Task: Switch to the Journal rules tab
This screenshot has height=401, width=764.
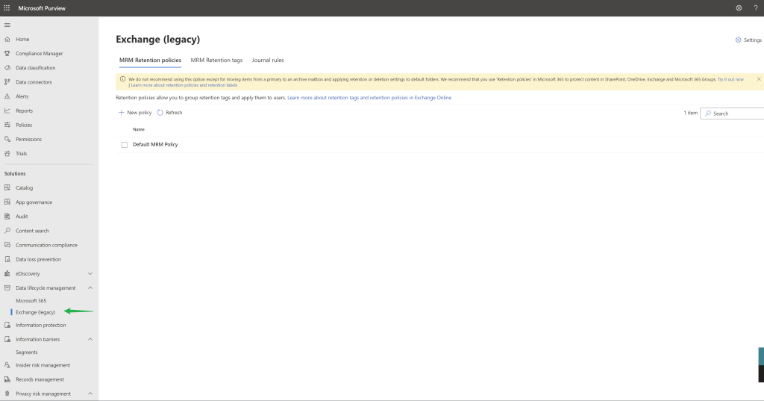Action: click(x=268, y=60)
